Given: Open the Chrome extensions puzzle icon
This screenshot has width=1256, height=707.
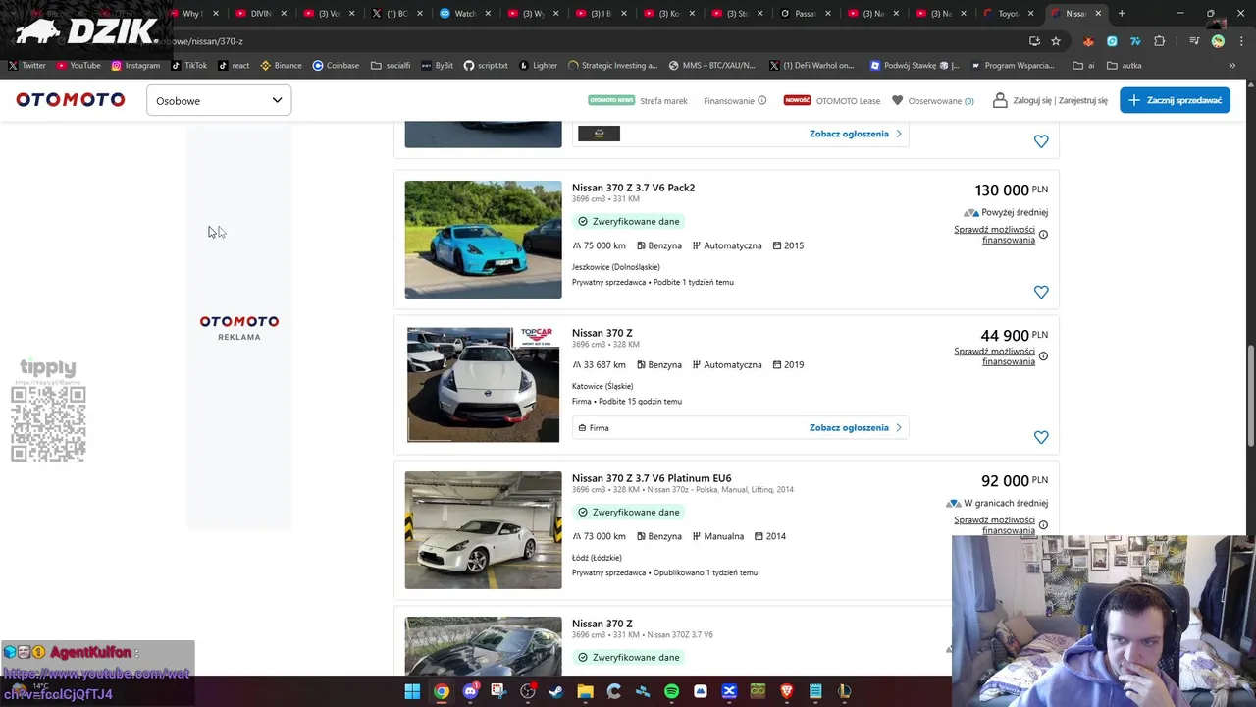Looking at the screenshot, I should pos(1160,41).
